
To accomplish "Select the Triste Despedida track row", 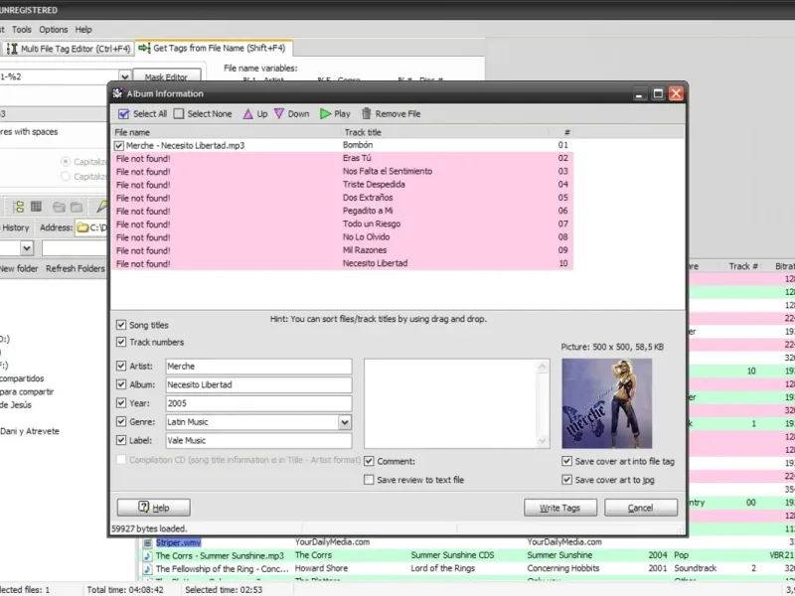I will point(342,185).
